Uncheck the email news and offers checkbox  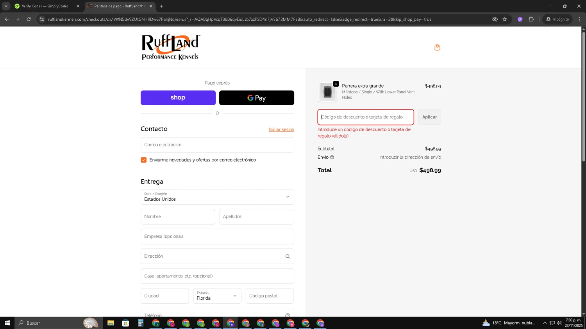coord(144,160)
